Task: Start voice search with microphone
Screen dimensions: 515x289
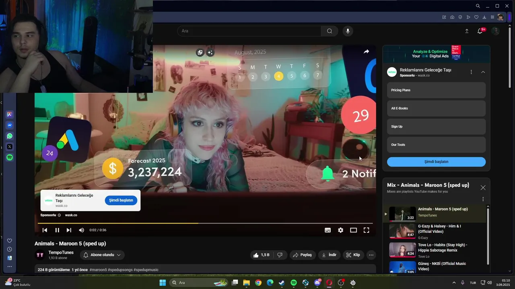Action: click(x=348, y=31)
